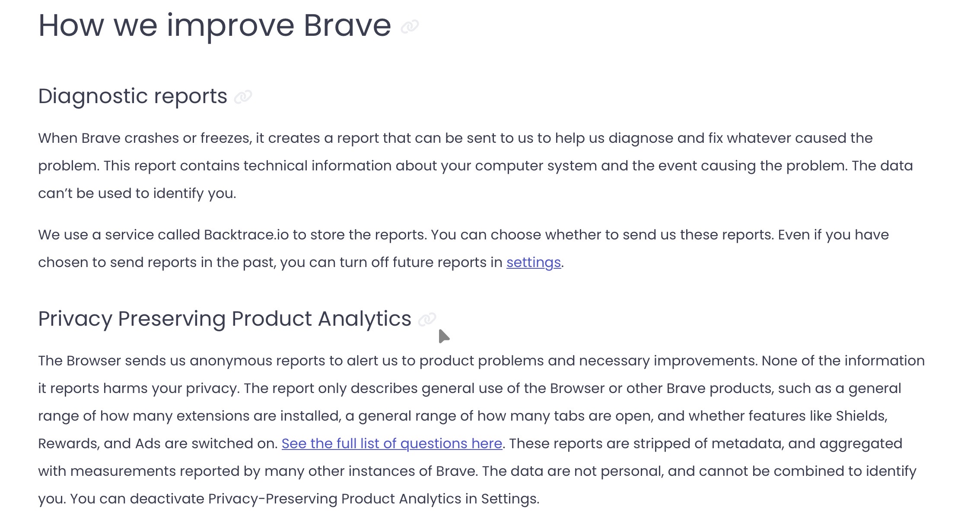Click the "Diagnostic reports" heading text
This screenshot has width=961, height=522.
pyautogui.click(x=132, y=96)
